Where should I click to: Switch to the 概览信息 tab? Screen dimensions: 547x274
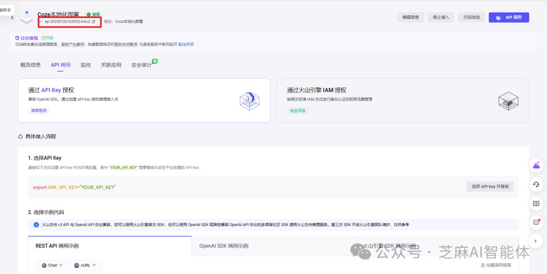[x=30, y=65]
